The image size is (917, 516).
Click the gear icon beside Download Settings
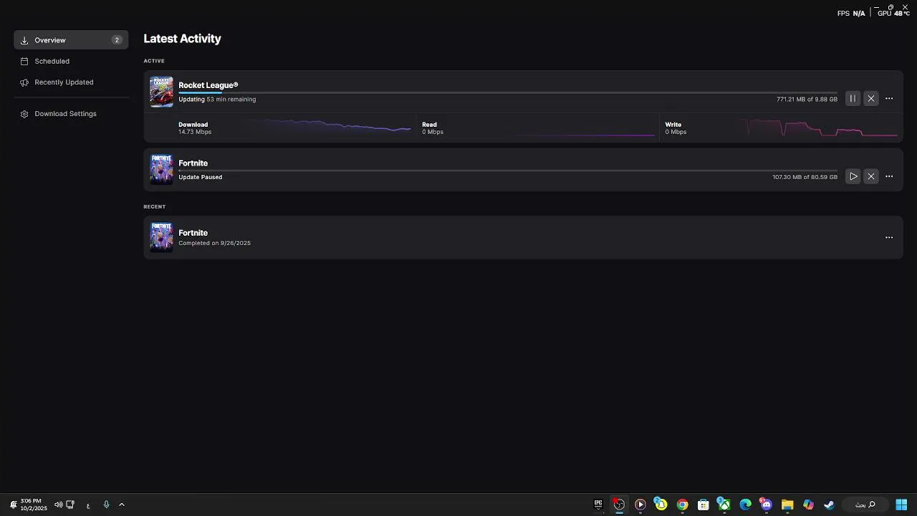tap(24, 114)
